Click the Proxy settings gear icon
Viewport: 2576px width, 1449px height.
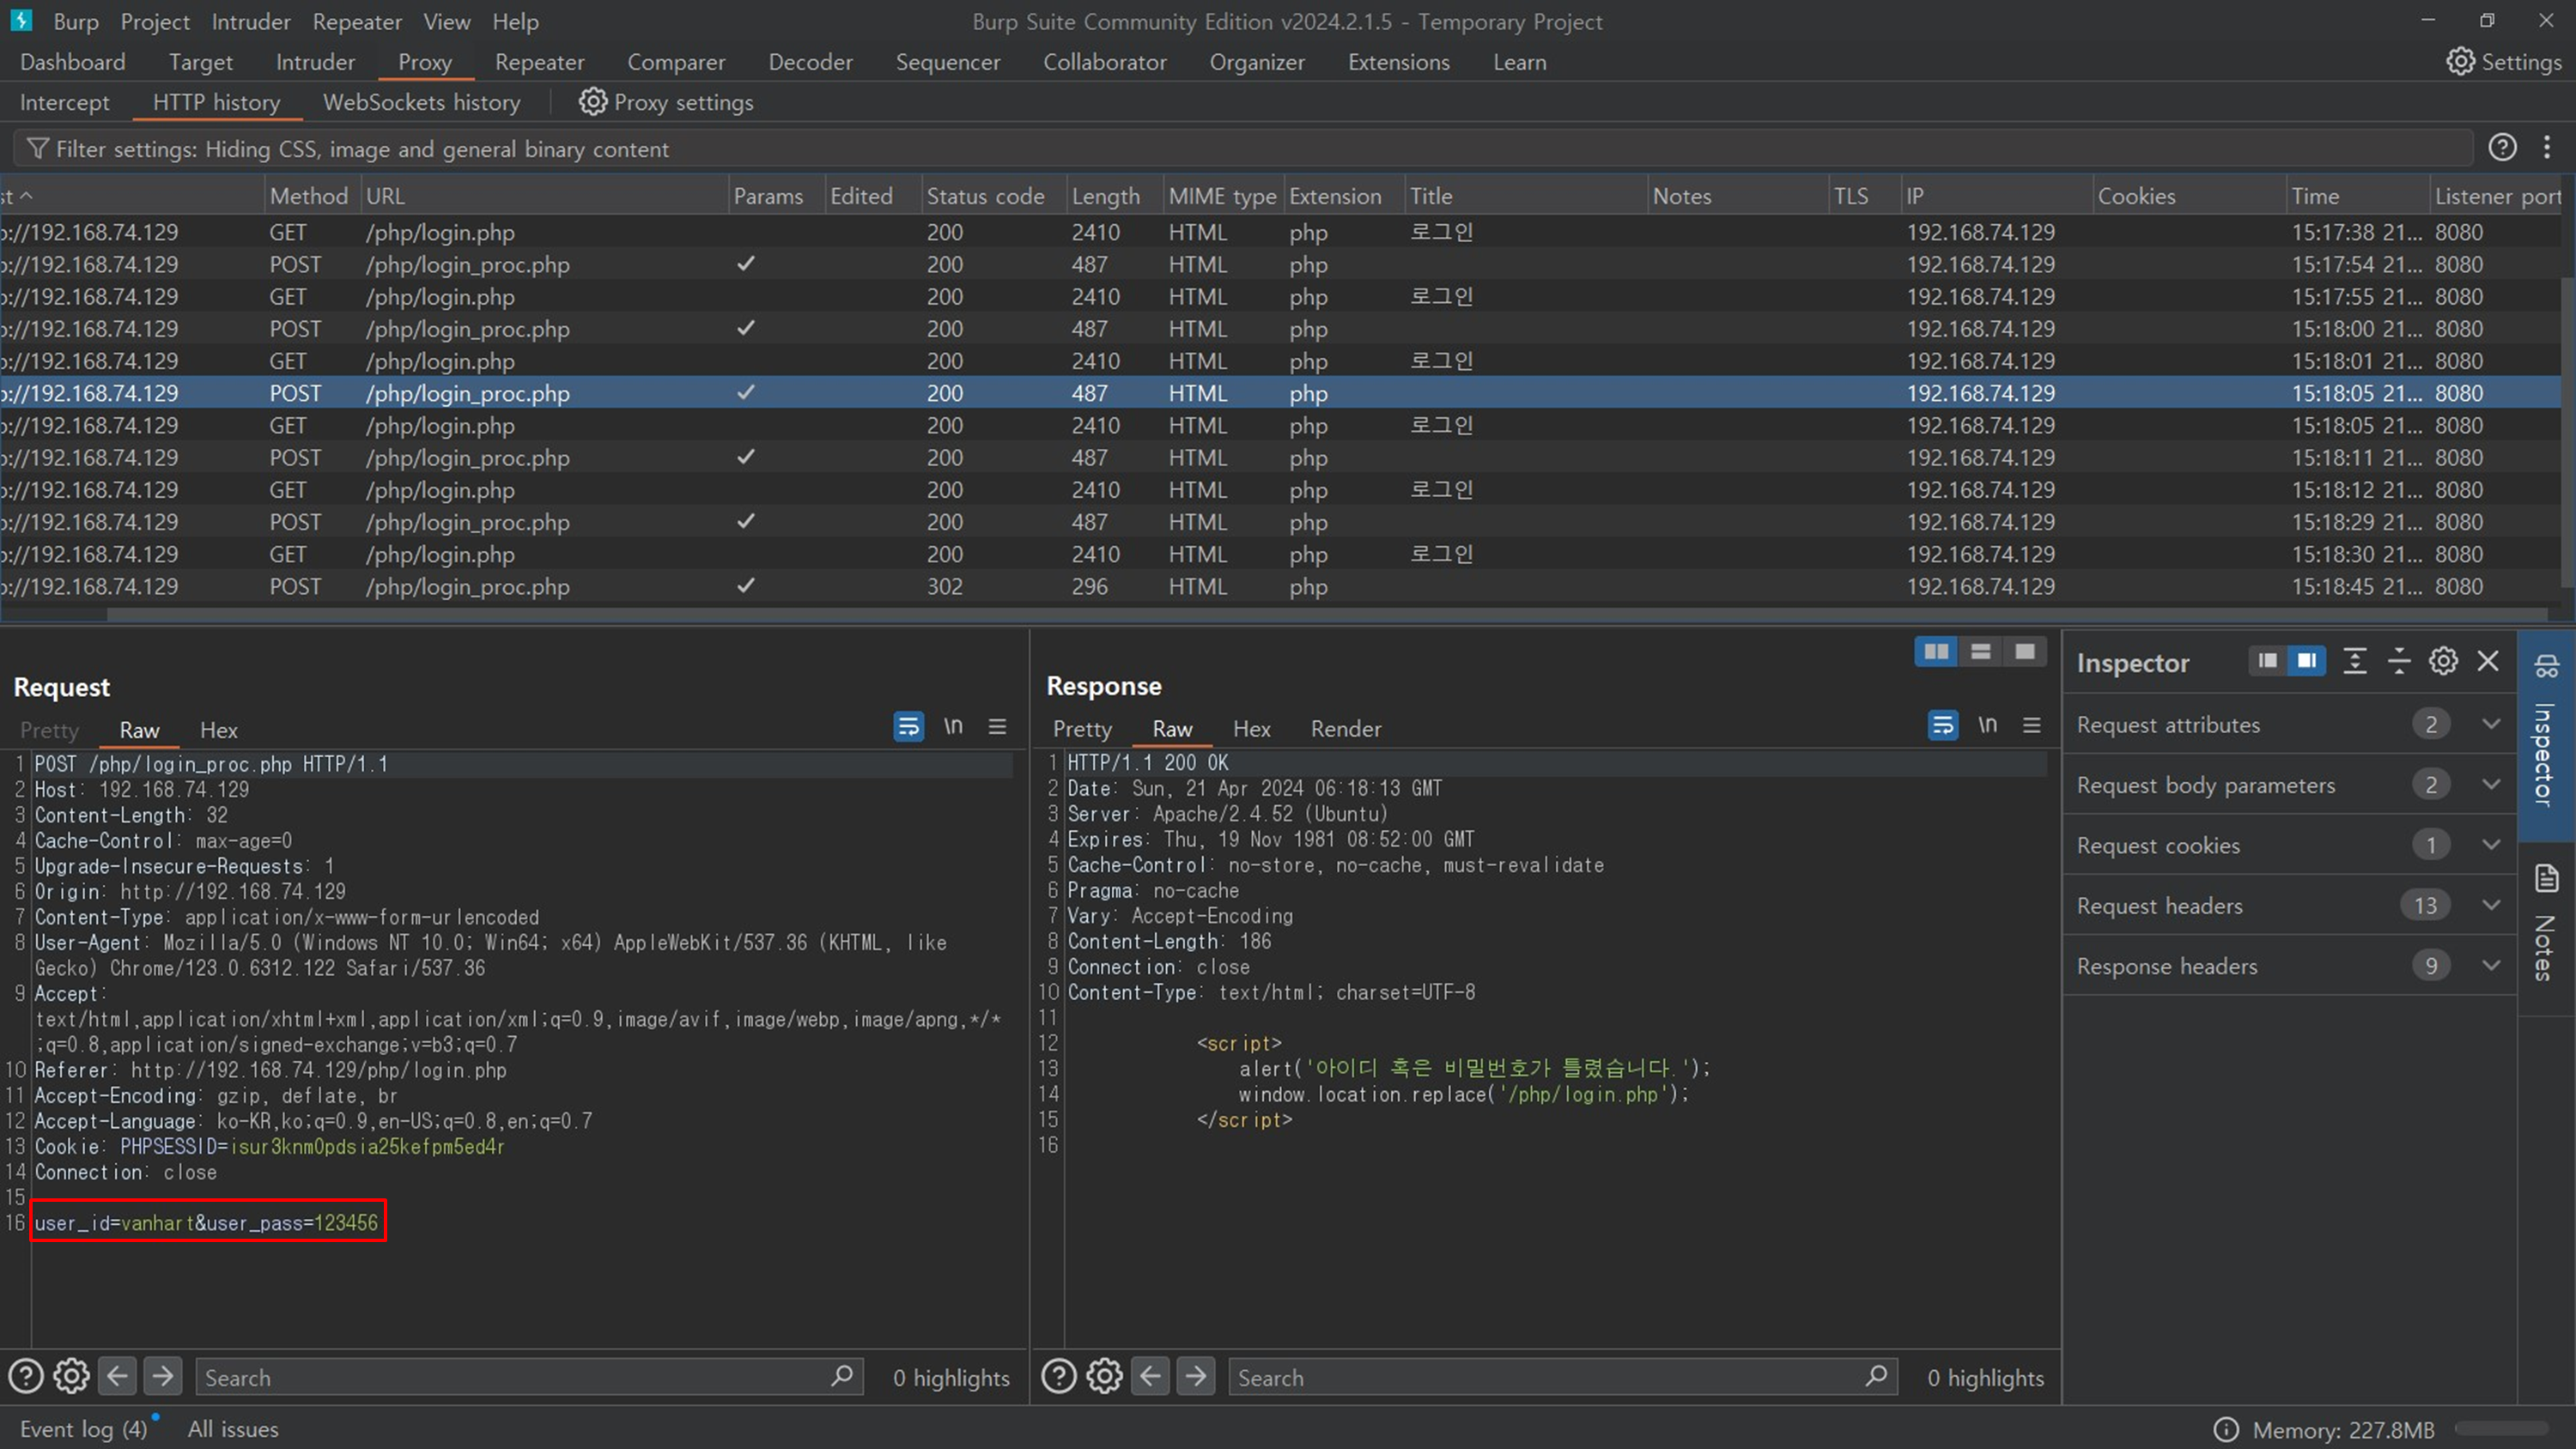tap(592, 102)
